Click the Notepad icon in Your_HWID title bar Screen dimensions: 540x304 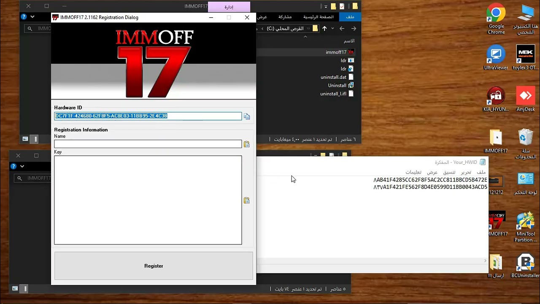(x=483, y=162)
